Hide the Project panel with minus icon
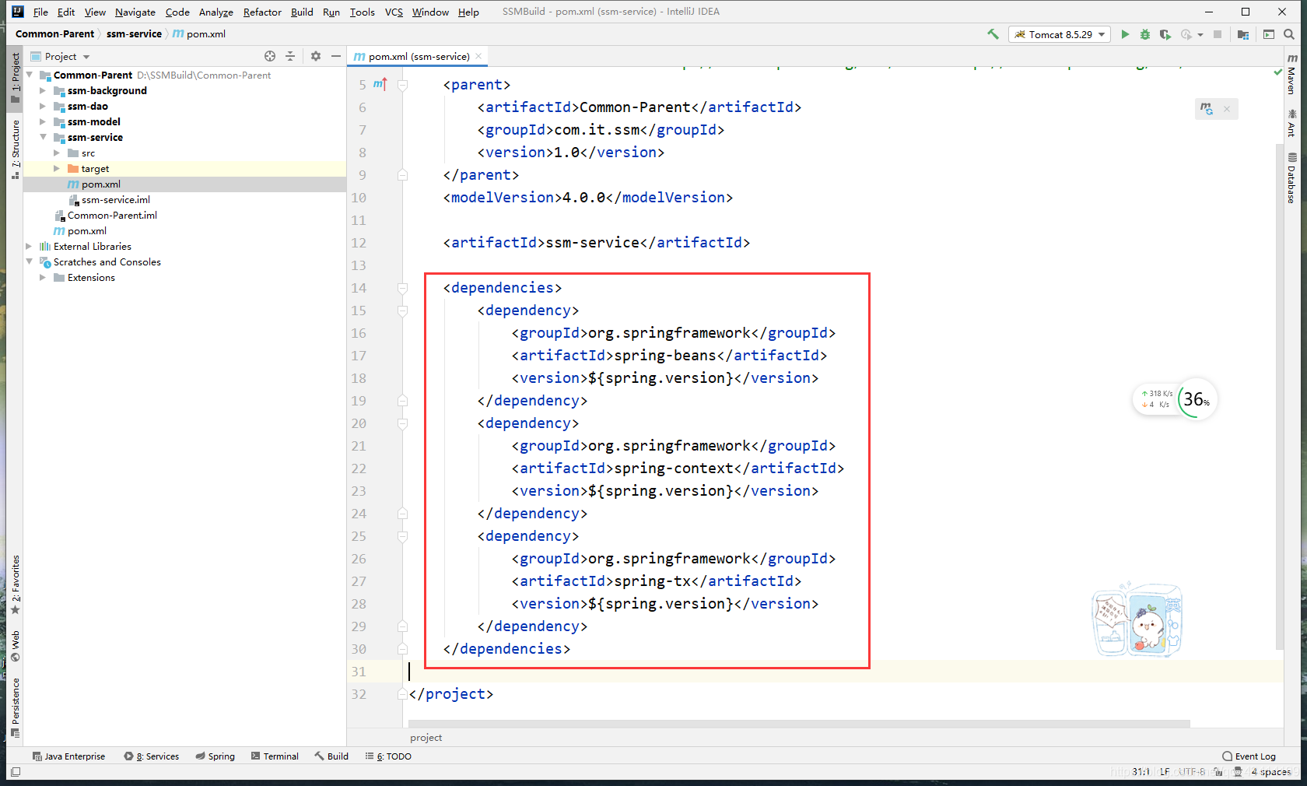1307x786 pixels. click(336, 56)
